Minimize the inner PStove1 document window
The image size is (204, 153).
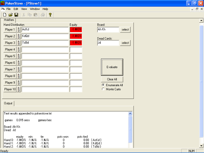(x=192, y=9)
